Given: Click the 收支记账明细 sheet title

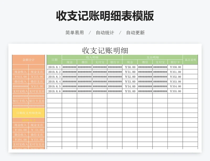Looking at the screenshot, I should pyautogui.click(x=105, y=50).
